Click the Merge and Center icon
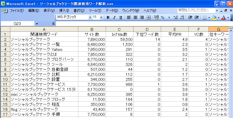The width and height of the screenshot is (233, 118). (149, 17)
